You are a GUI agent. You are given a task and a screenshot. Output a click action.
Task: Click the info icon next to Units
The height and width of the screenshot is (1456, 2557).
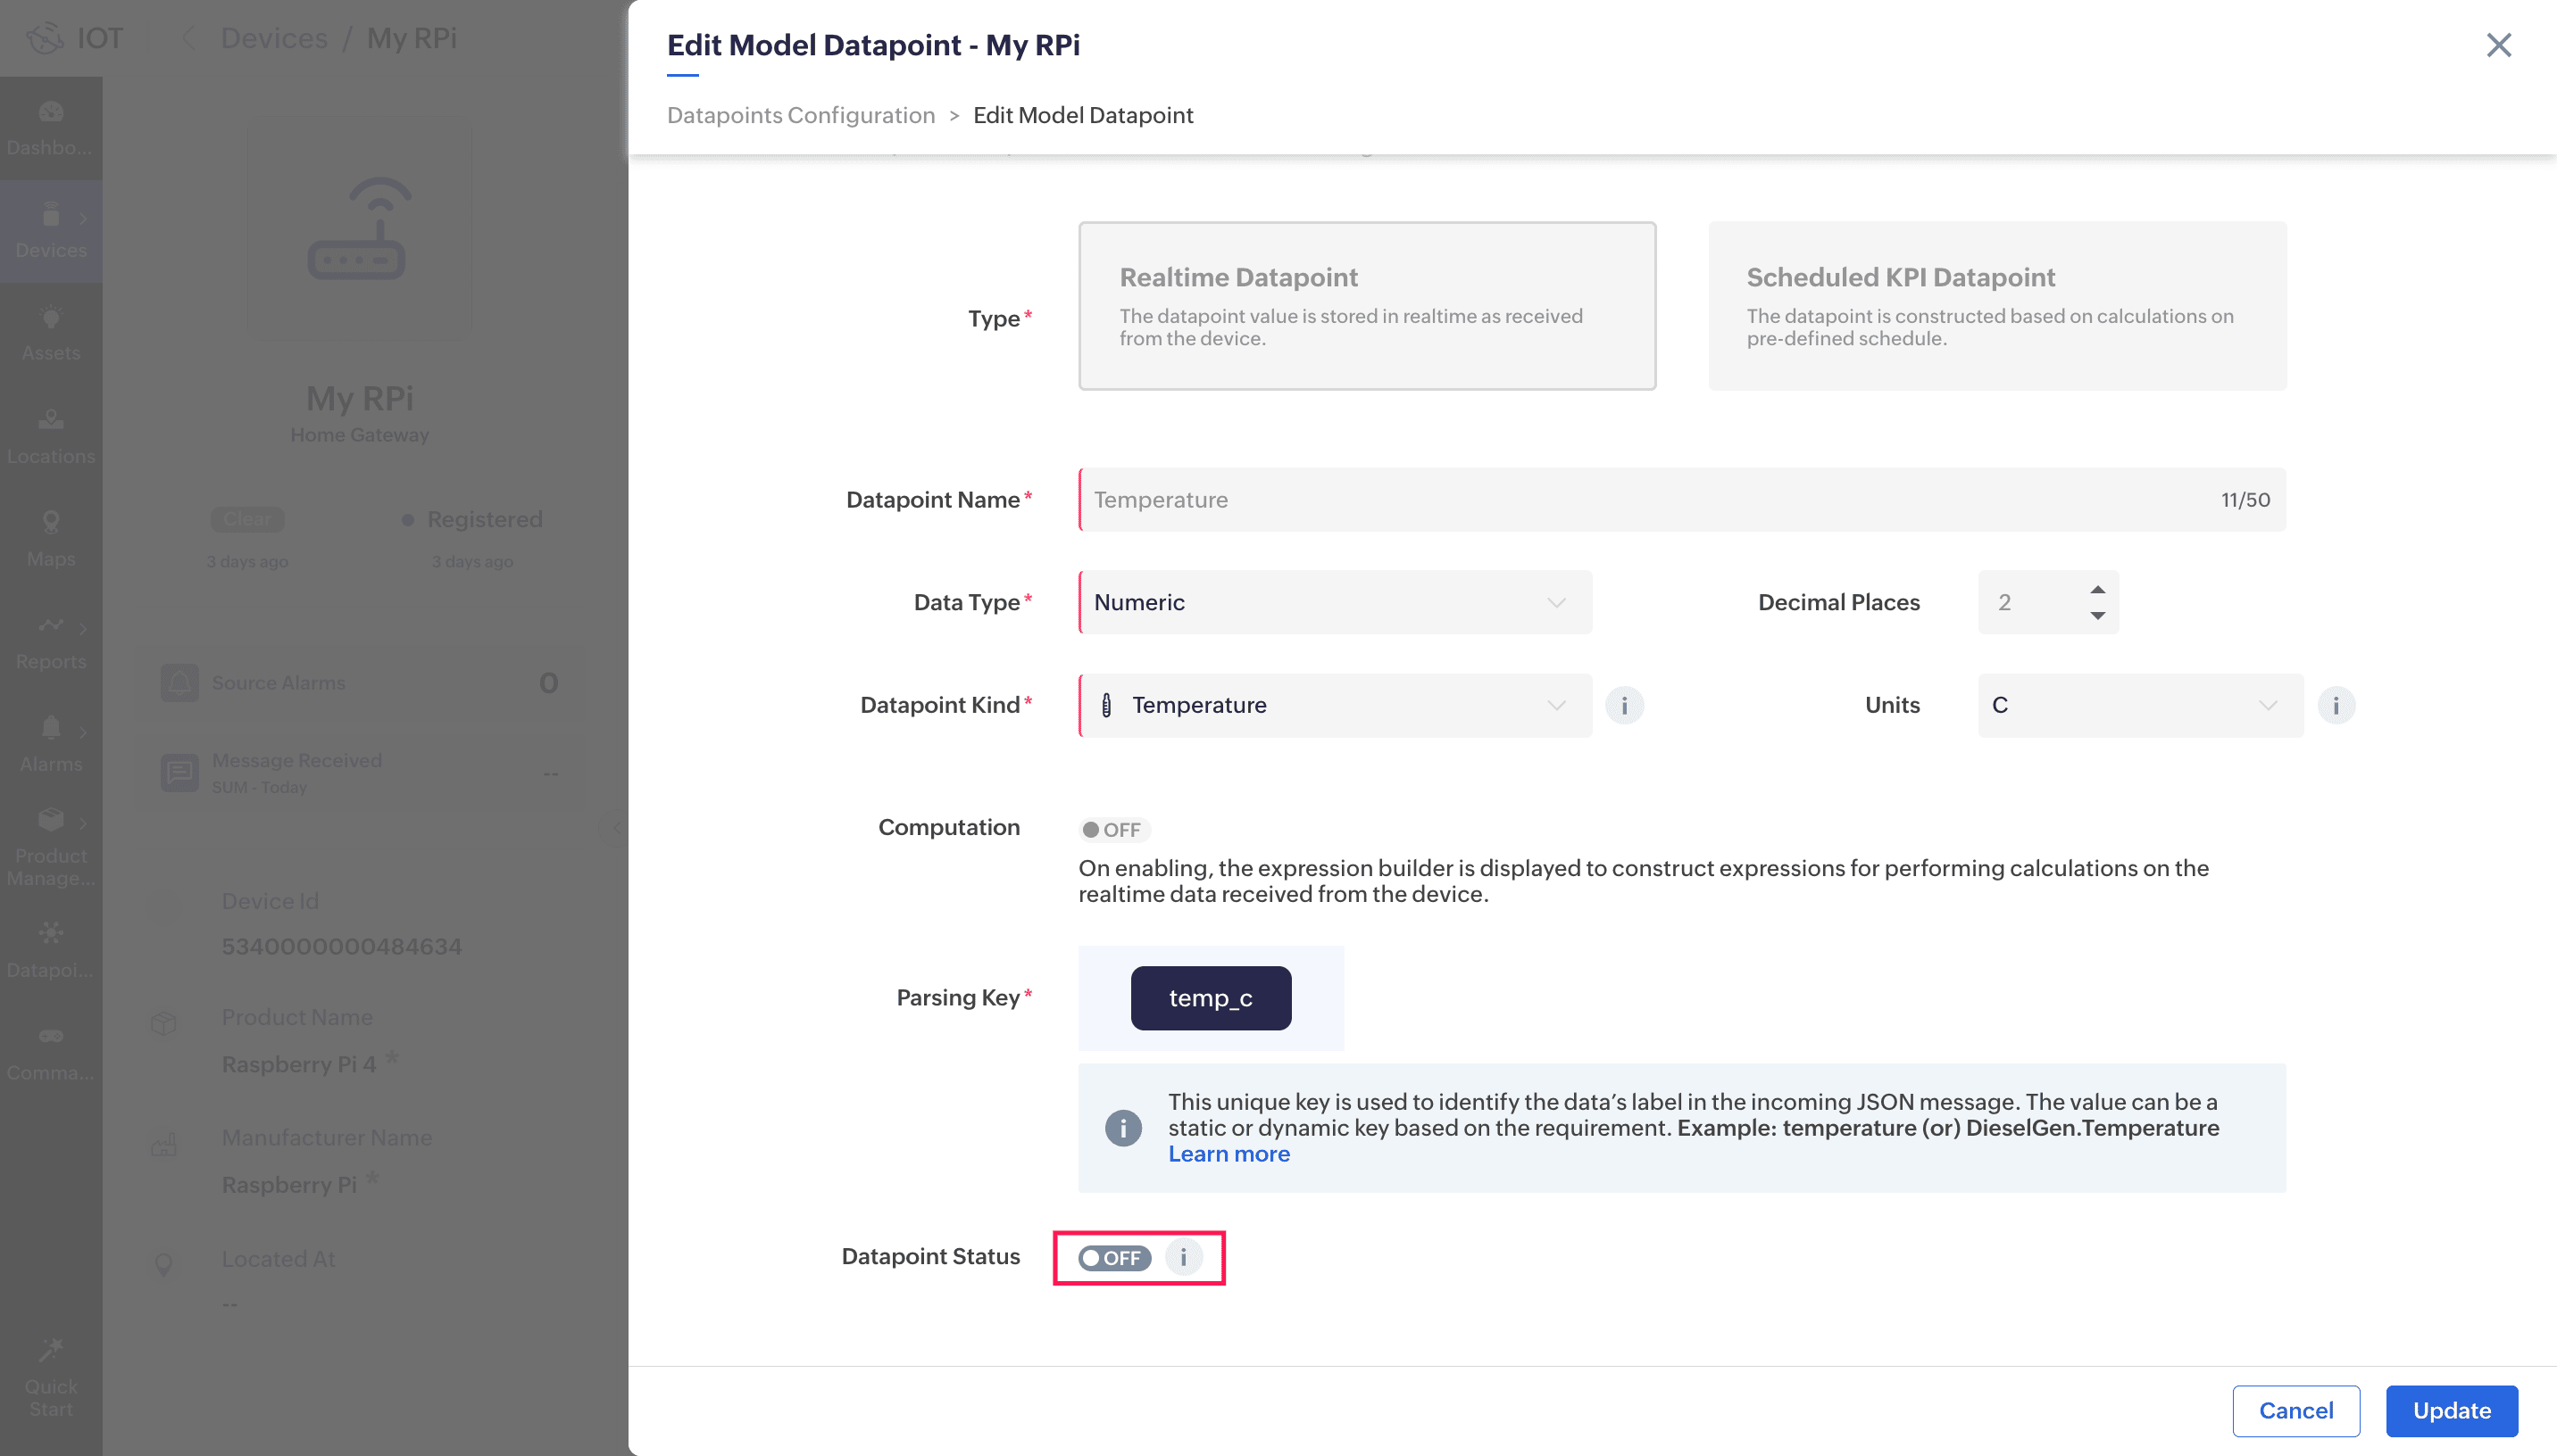2335,705
